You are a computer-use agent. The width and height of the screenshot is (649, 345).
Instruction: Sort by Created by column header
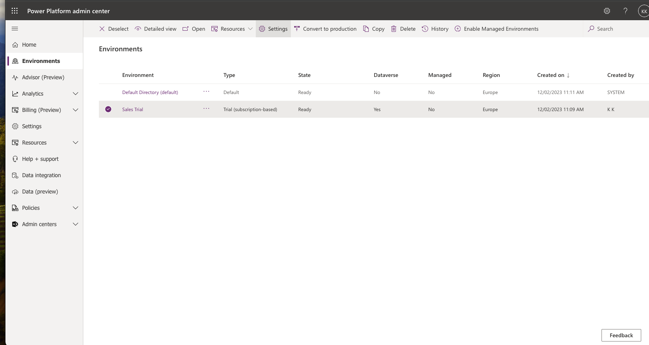tap(621, 75)
